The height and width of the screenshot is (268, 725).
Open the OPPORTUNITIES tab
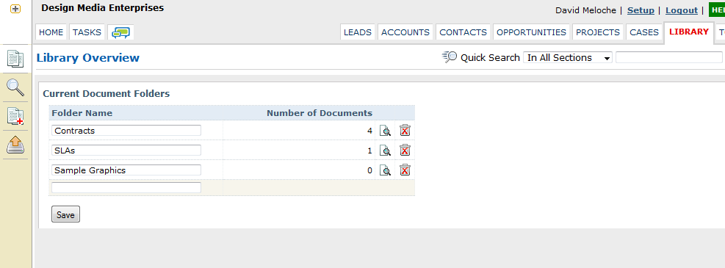[531, 32]
